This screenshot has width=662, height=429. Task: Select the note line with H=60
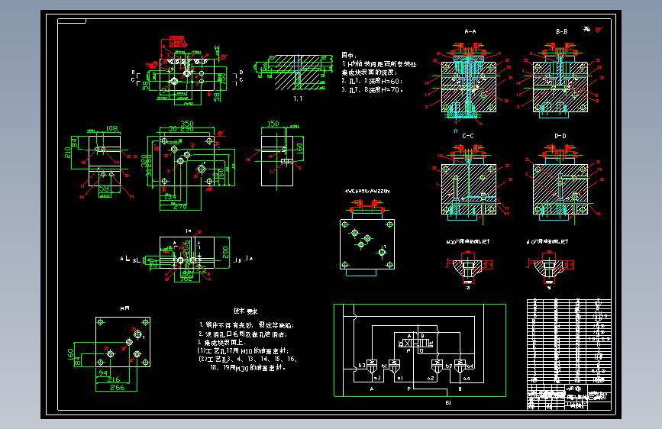372,81
